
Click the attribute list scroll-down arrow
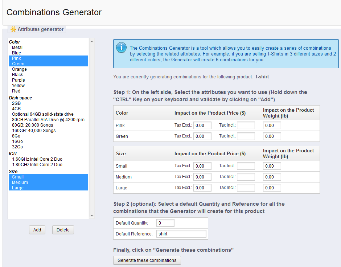92,216
